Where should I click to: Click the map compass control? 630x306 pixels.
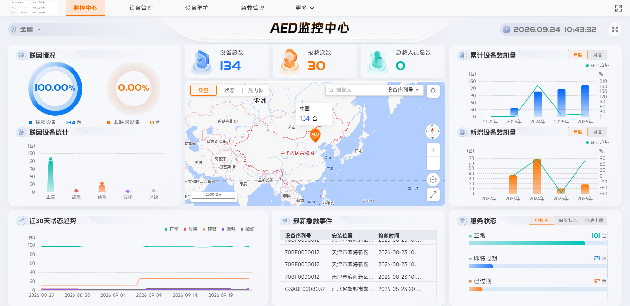click(432, 131)
